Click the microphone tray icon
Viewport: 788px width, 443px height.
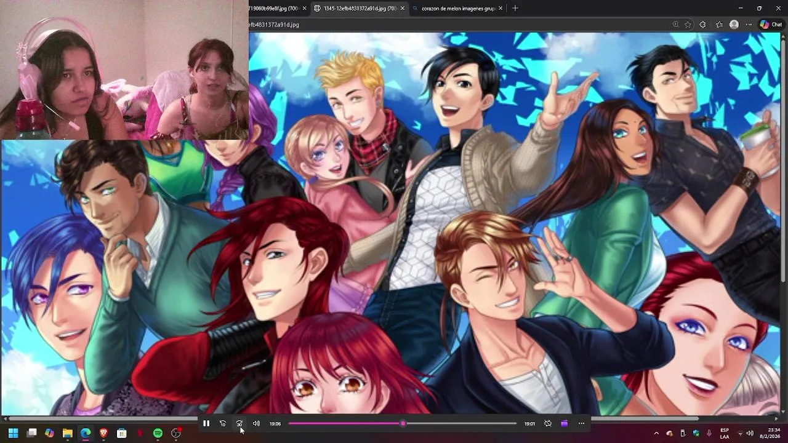(709, 433)
